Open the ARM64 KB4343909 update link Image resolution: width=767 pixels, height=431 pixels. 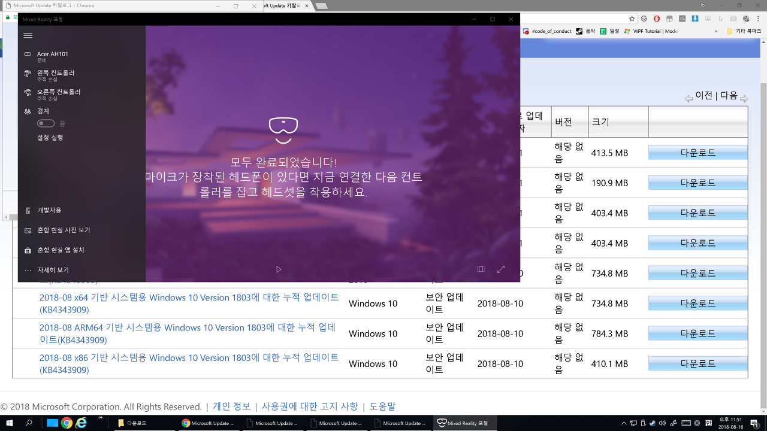(x=188, y=333)
